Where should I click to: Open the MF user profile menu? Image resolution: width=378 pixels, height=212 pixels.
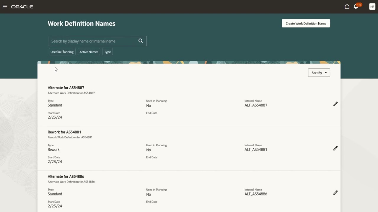(372, 6)
